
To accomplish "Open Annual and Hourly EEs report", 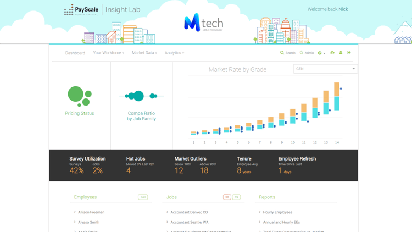I will coord(281,222).
